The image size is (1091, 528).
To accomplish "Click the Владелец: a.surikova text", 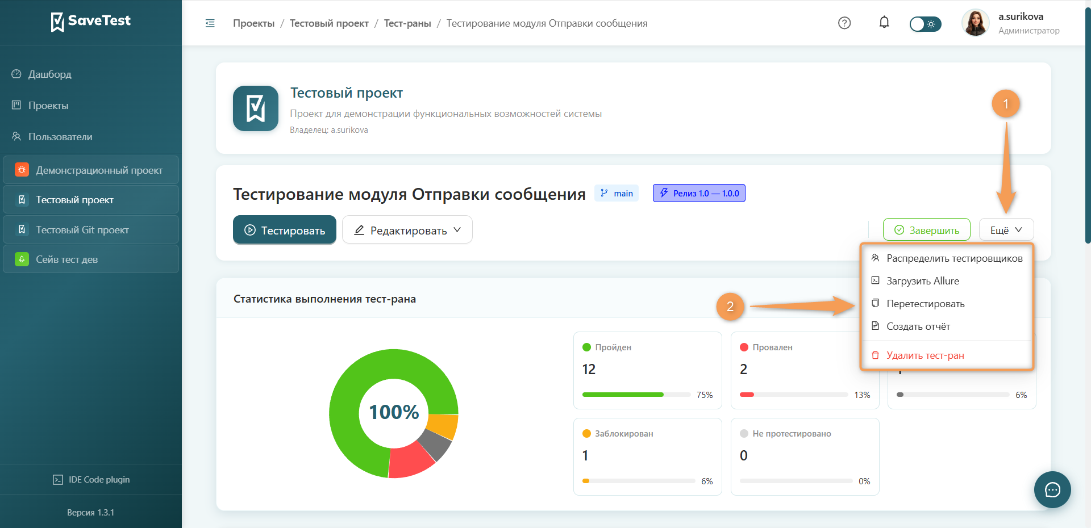I will 329,130.
